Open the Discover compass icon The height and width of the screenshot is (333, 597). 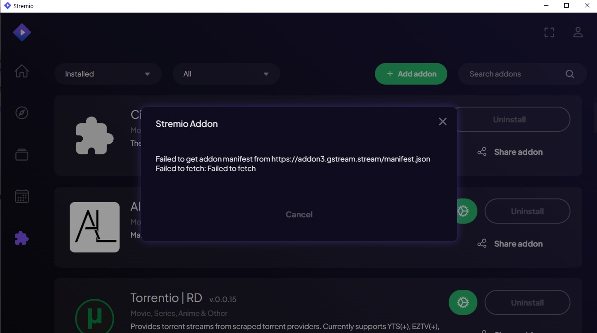click(22, 112)
